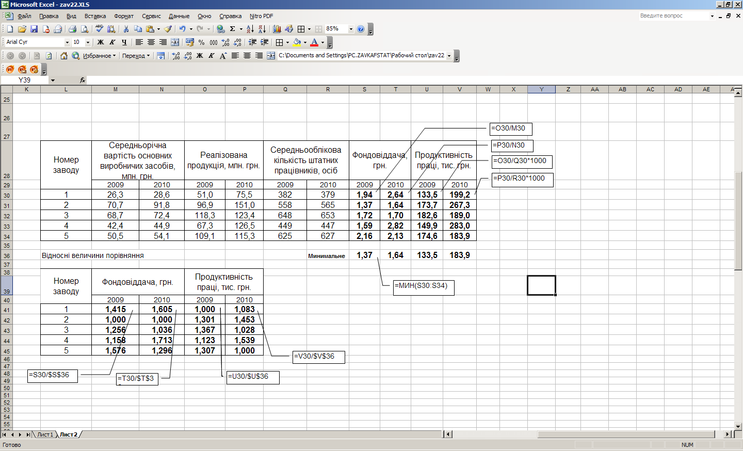Click the AutoSum sigma icon
The width and height of the screenshot is (743, 451).
click(x=233, y=29)
